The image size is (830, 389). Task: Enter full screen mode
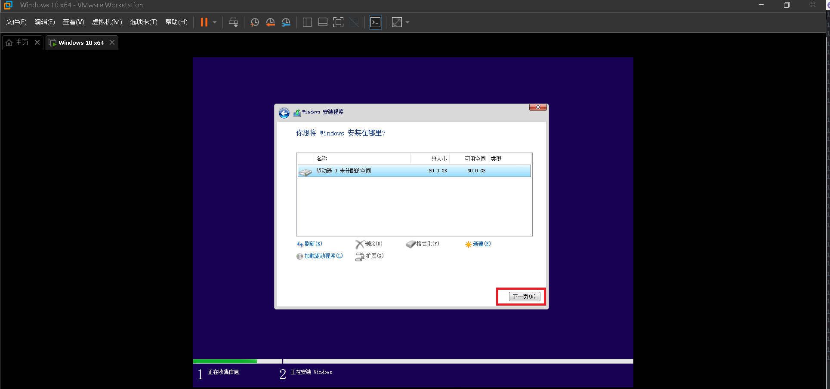tap(339, 22)
